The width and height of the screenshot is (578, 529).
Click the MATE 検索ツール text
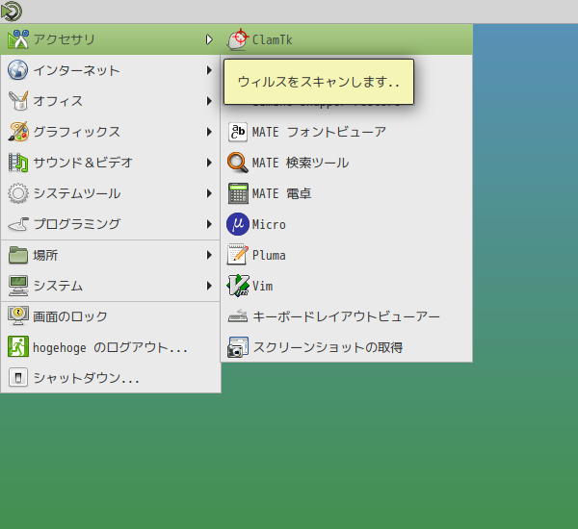(301, 163)
